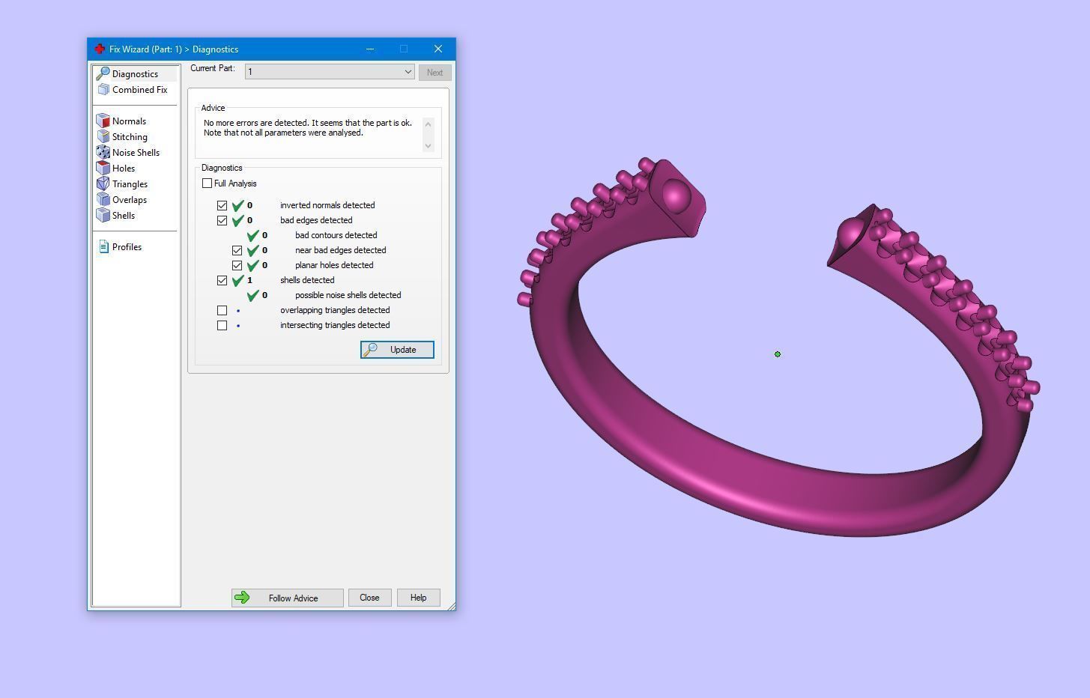Select Triangles in the sidebar
The width and height of the screenshot is (1090, 698).
click(130, 183)
